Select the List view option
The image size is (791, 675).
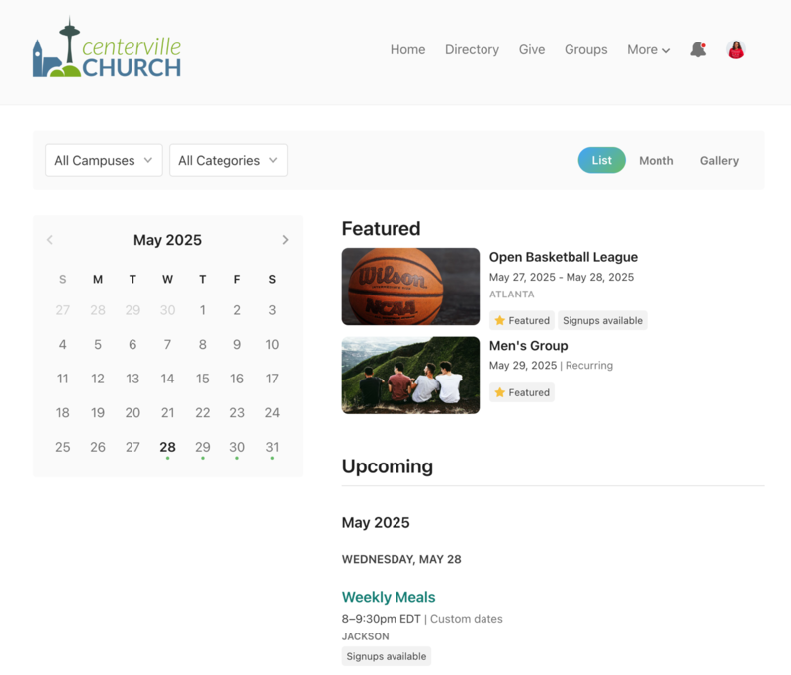click(x=601, y=160)
